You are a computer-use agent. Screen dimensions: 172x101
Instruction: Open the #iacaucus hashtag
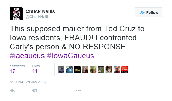click(x=27, y=56)
